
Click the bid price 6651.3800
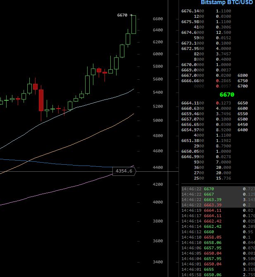pos(193,141)
